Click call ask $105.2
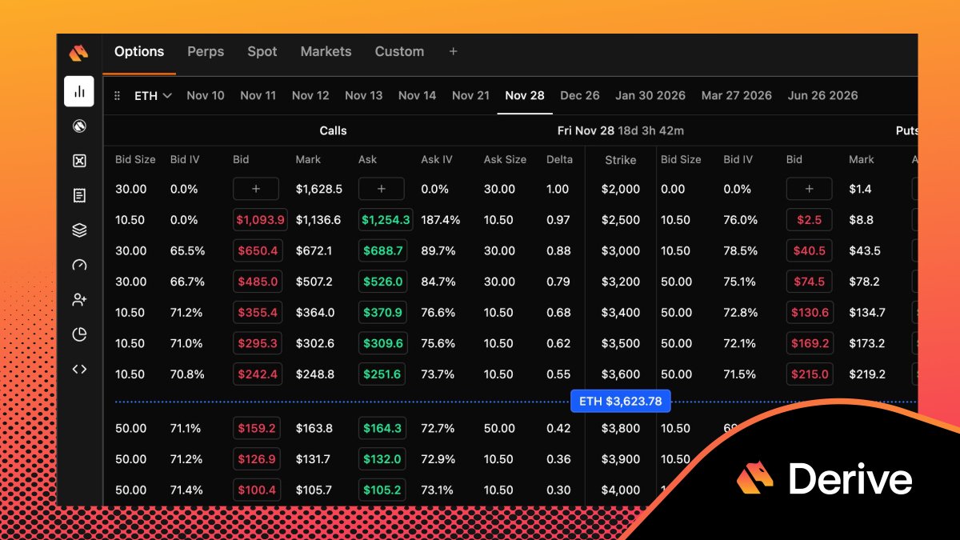 tap(382, 490)
